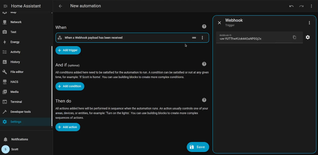Image resolution: width=318 pixels, height=155 pixels.
Task: Click the Add trigger button
Action: [68, 50]
